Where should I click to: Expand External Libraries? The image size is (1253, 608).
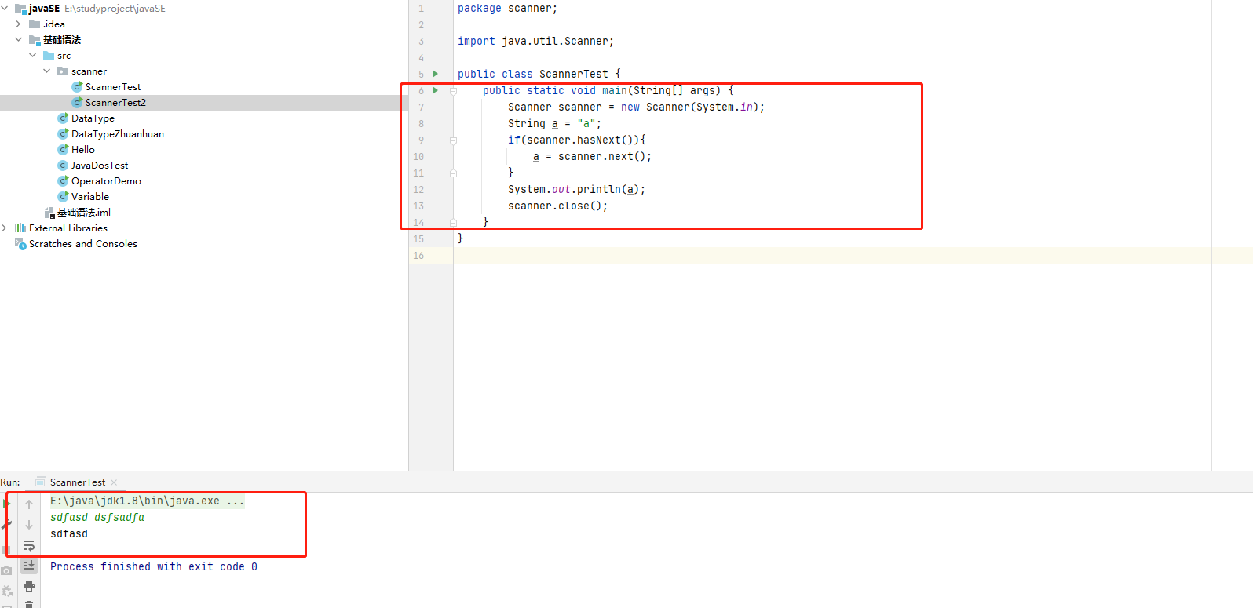tap(5, 228)
